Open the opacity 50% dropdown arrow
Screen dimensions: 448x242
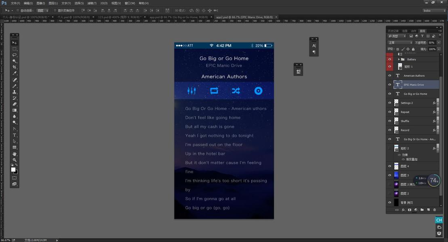pos(439,42)
